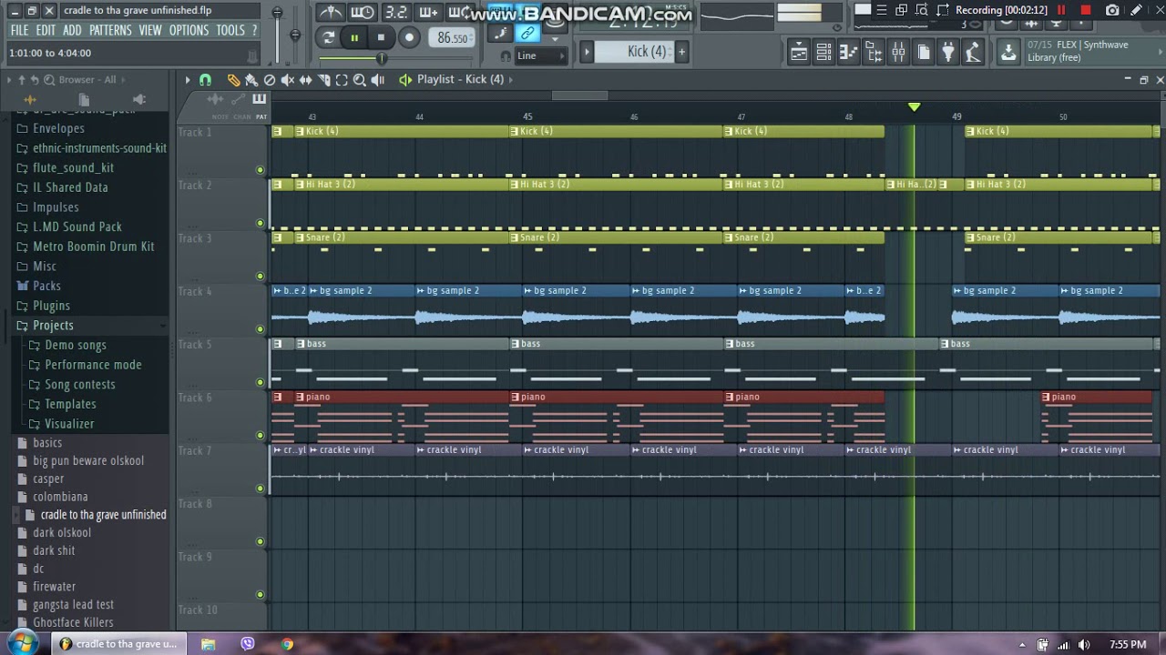Choose the Select marquee tool in playlist
This screenshot has width=1166, height=655.
tap(342, 80)
